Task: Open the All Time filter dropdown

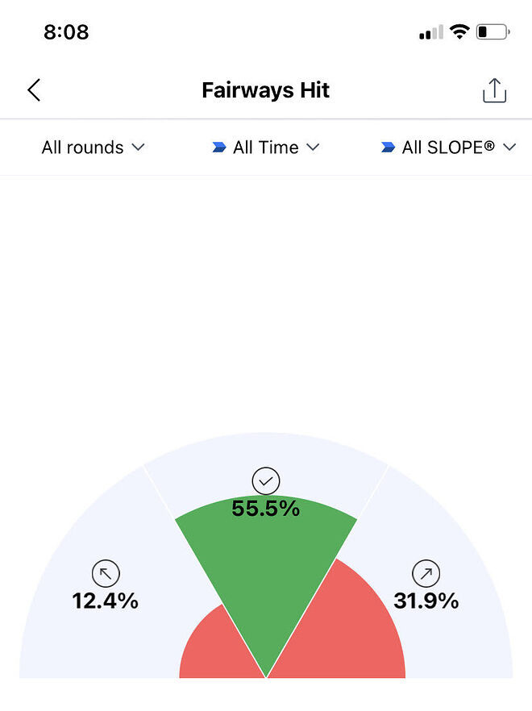Action: pyautogui.click(x=266, y=148)
